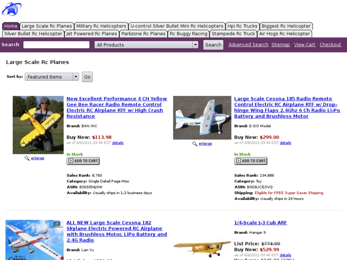Image resolution: width=347 pixels, height=260 pixels.
Task: Open the Advanced Search link
Action: [248, 44]
